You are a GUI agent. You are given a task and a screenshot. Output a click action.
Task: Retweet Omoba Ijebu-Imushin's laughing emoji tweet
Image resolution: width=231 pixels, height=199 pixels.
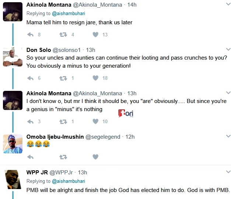[x=63, y=157]
